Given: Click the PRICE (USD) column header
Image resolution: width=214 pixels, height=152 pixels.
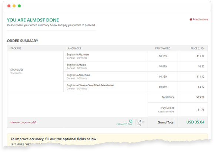Looking at the screenshot, I should pyautogui.click(x=197, y=48).
